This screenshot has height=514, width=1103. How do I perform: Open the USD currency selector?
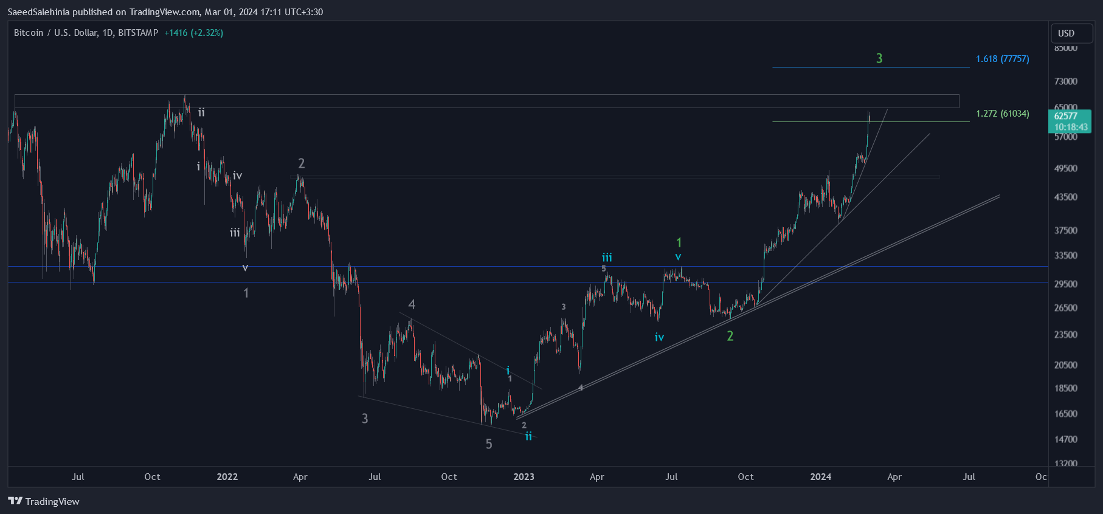(1071, 33)
